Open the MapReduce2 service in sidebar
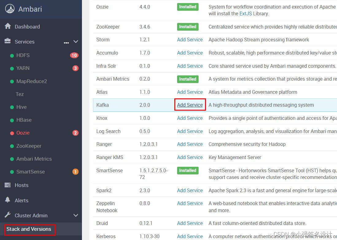The width and height of the screenshot is (337, 240). point(32,81)
